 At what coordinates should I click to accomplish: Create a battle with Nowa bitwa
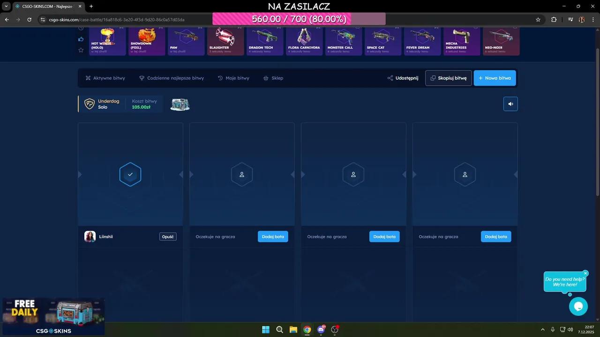[x=495, y=78]
